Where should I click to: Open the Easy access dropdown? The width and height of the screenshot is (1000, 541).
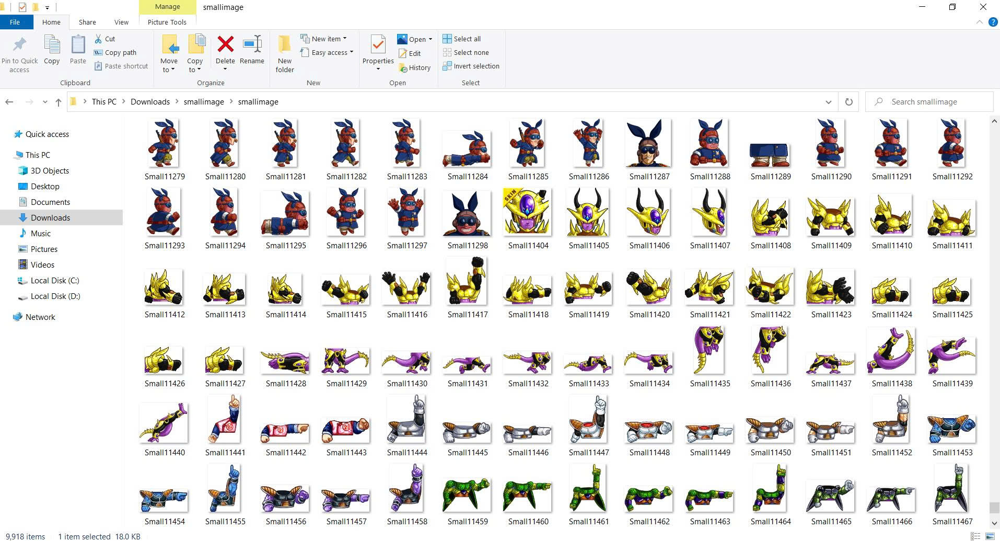[327, 52]
